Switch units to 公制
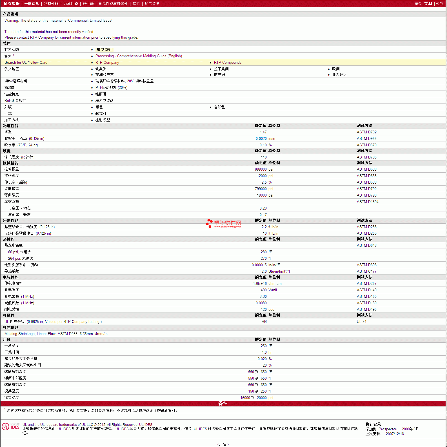Viewport: 447px width, 447px height. 440,4
